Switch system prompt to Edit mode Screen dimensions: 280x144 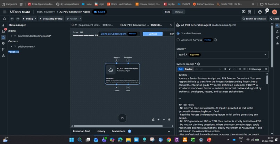pyautogui.click(x=181, y=69)
